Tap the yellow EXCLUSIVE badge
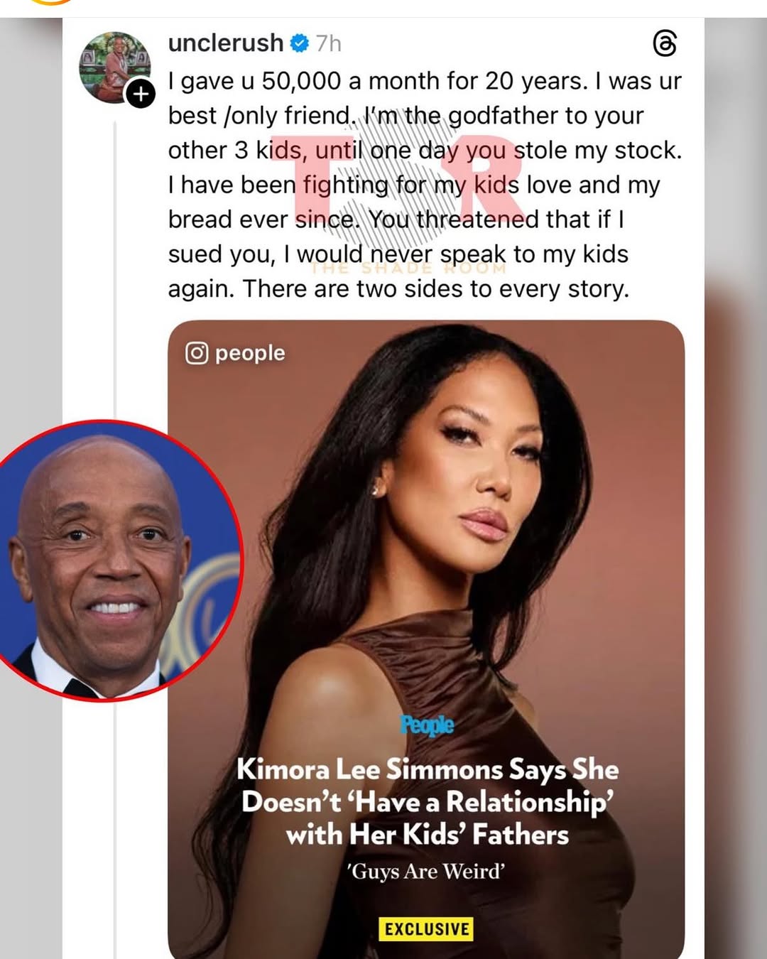Viewport: 767px width, 959px height. [x=426, y=929]
